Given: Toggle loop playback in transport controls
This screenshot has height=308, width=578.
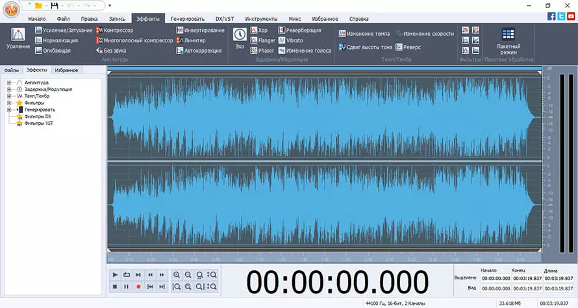Looking at the screenshot, I should click(x=127, y=275).
